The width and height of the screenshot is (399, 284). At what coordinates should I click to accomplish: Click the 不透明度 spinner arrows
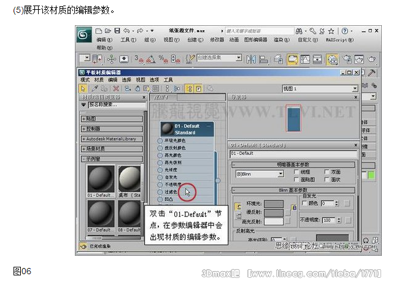(x=339, y=220)
